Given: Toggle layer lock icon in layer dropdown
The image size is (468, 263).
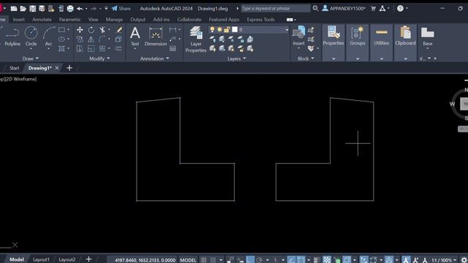Looking at the screenshot, I should 227,29.
